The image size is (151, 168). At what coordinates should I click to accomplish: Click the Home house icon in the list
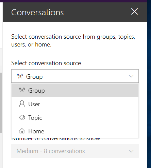[x=22, y=131]
